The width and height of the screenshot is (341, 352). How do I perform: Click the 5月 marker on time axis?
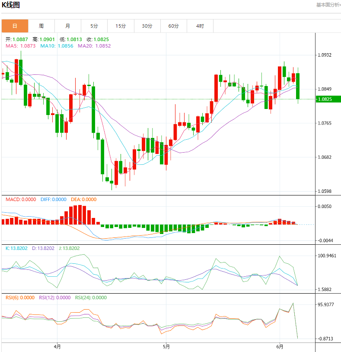(x=166, y=347)
